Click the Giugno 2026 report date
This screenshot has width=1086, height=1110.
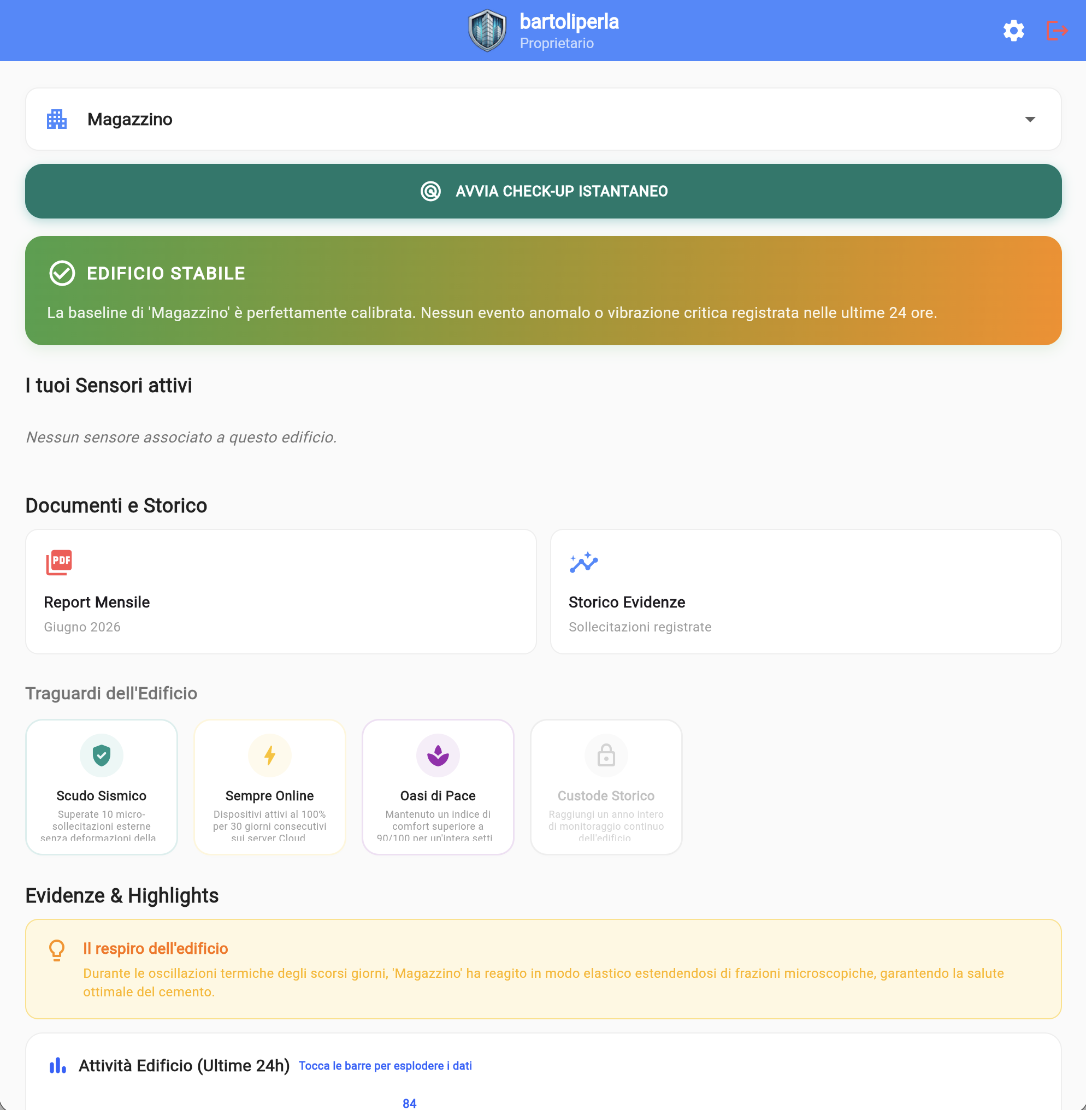point(82,627)
